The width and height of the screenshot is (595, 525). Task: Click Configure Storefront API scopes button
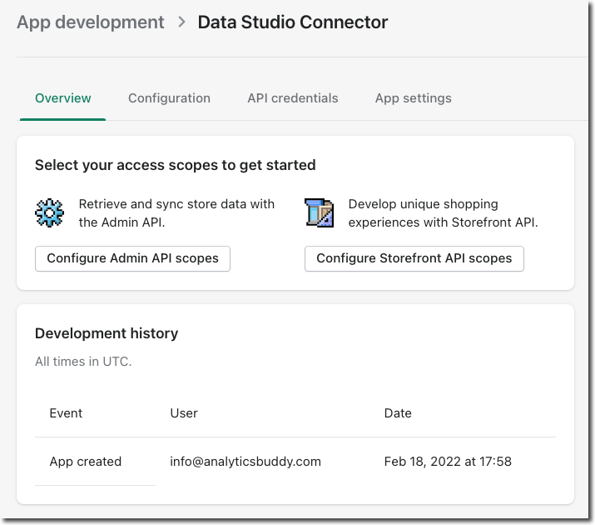point(414,258)
